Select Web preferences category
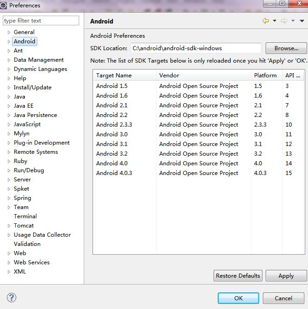This screenshot has height=309, width=308. 20,253
